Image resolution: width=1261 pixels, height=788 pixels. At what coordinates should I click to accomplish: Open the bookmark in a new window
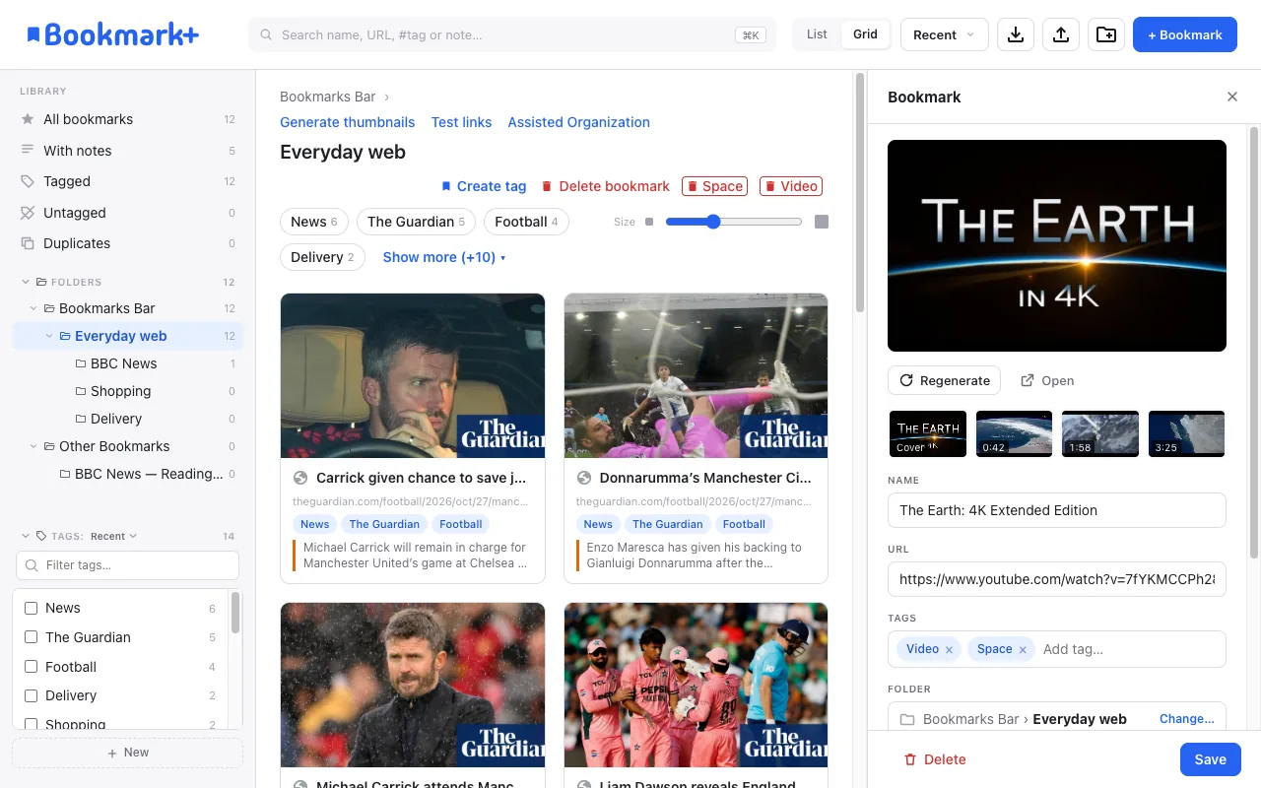point(1047,380)
